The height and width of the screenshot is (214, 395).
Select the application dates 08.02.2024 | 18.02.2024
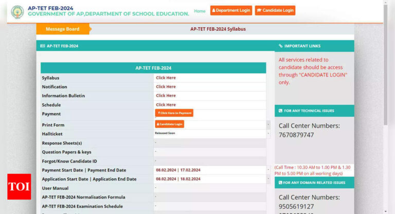(178, 179)
